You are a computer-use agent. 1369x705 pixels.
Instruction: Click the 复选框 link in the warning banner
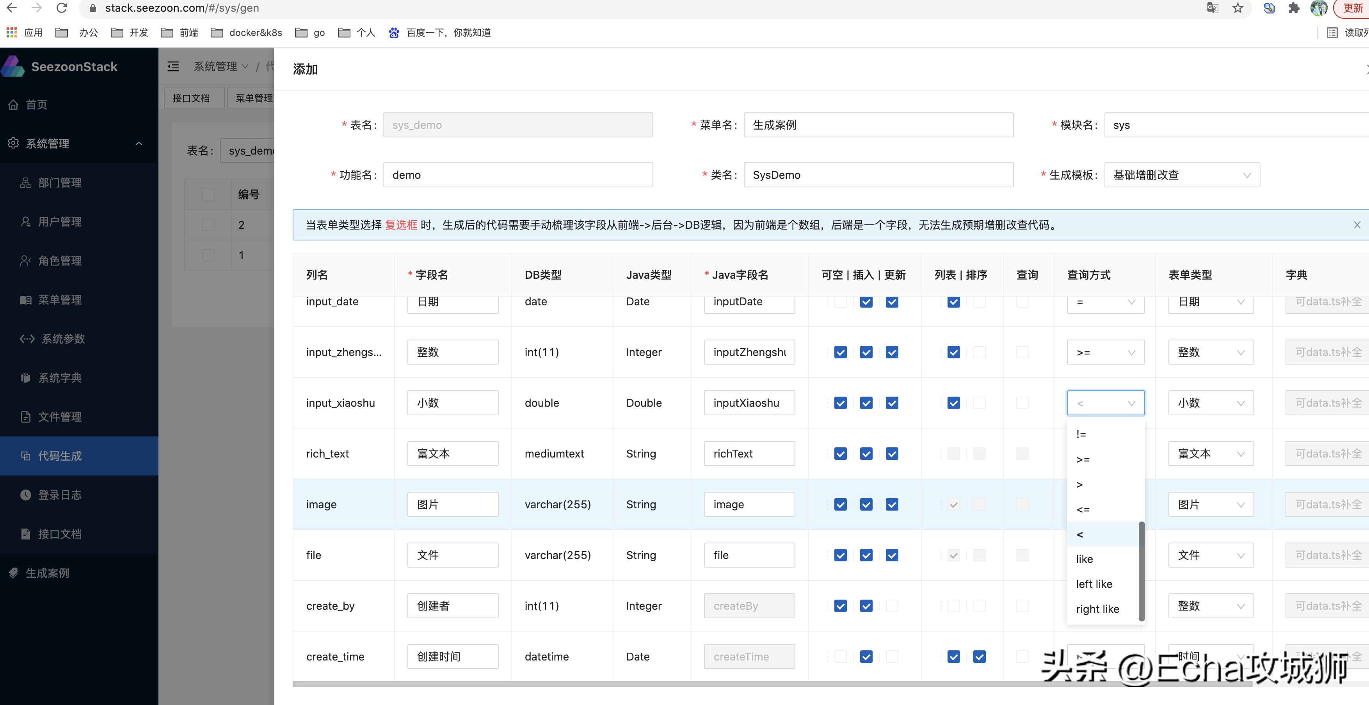(x=401, y=225)
